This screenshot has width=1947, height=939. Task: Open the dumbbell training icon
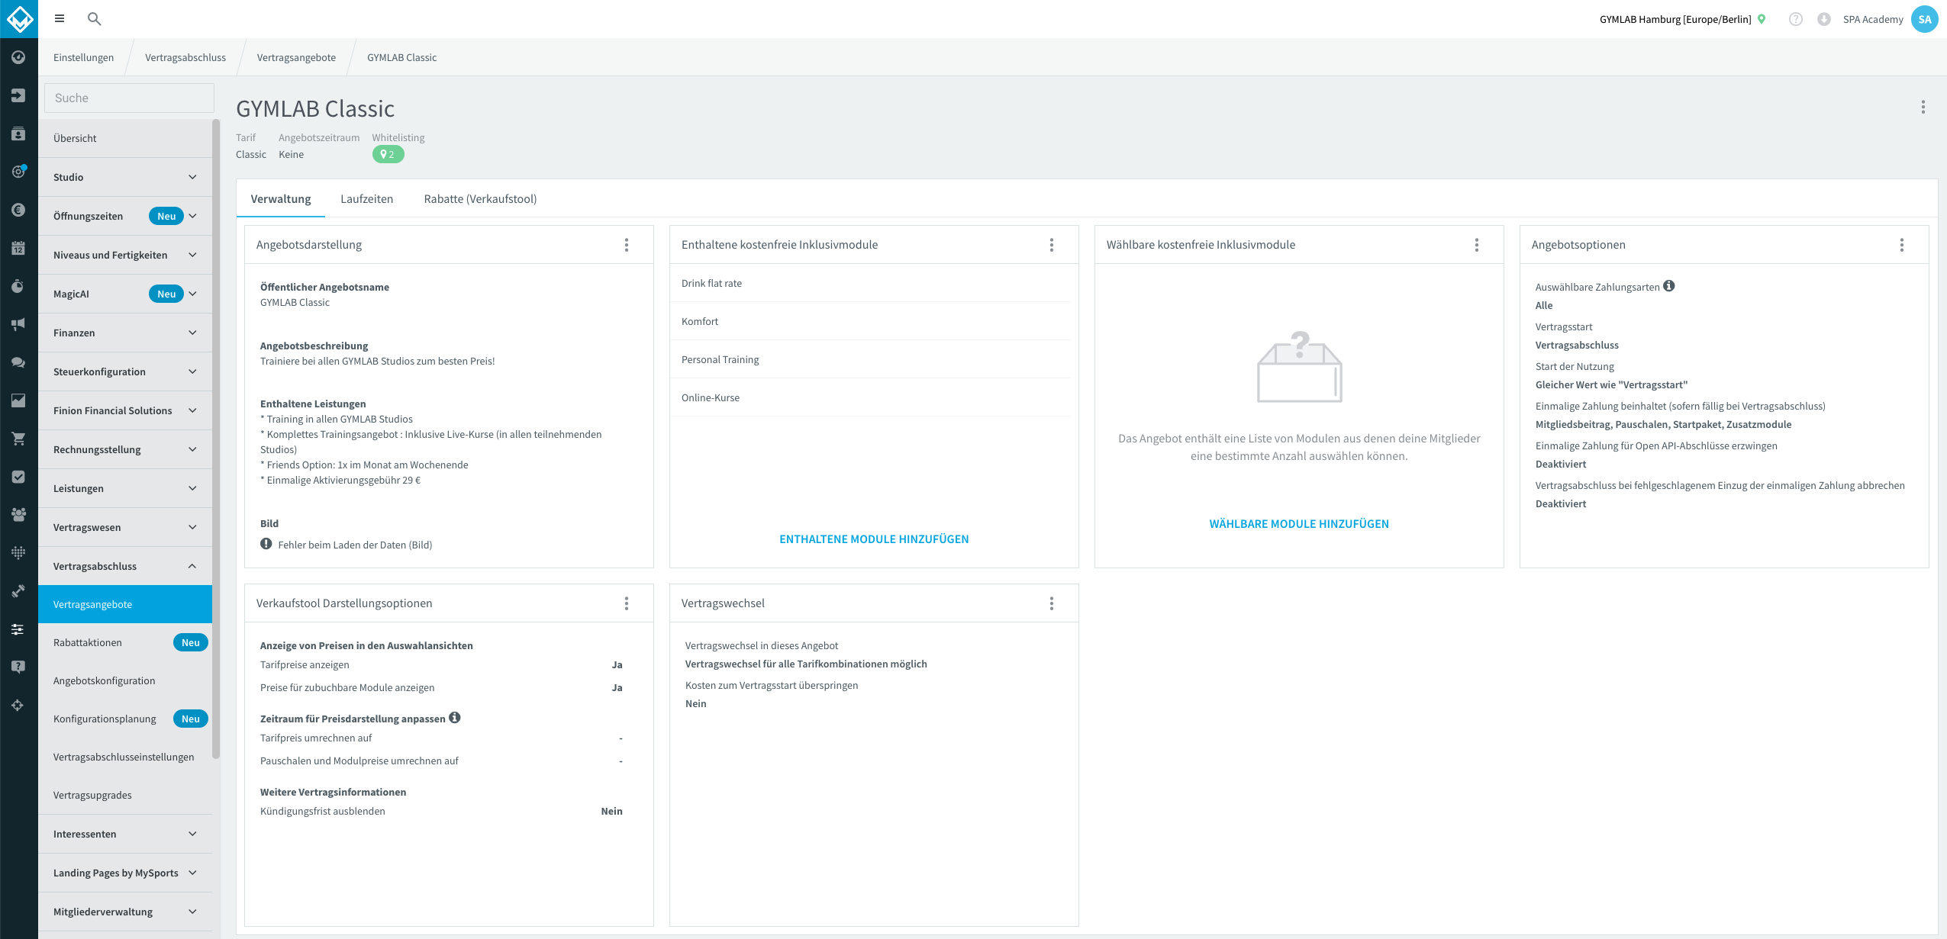coord(18,591)
